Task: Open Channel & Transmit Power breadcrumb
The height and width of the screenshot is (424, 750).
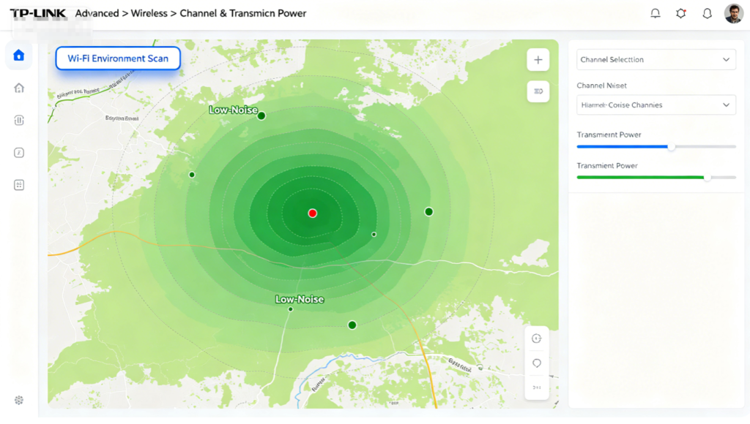Action: pyautogui.click(x=243, y=13)
